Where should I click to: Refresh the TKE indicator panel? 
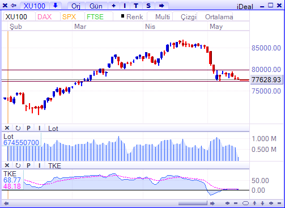pos(18,165)
